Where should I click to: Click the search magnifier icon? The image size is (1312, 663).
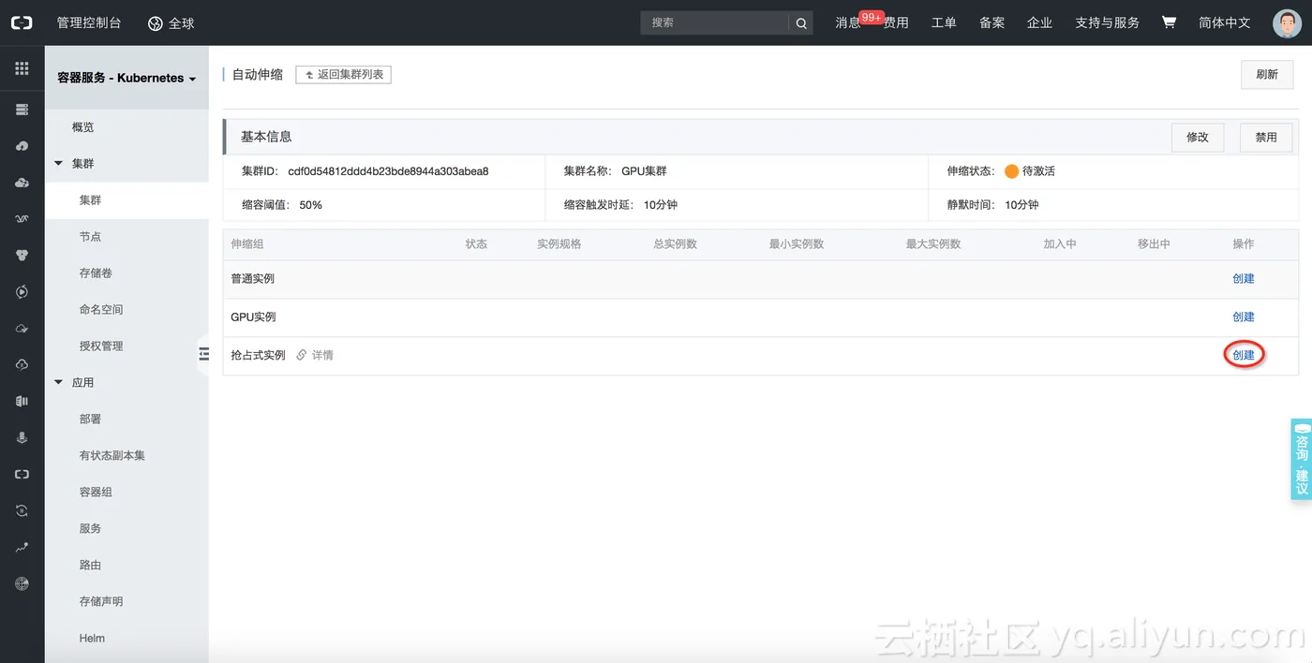click(801, 23)
